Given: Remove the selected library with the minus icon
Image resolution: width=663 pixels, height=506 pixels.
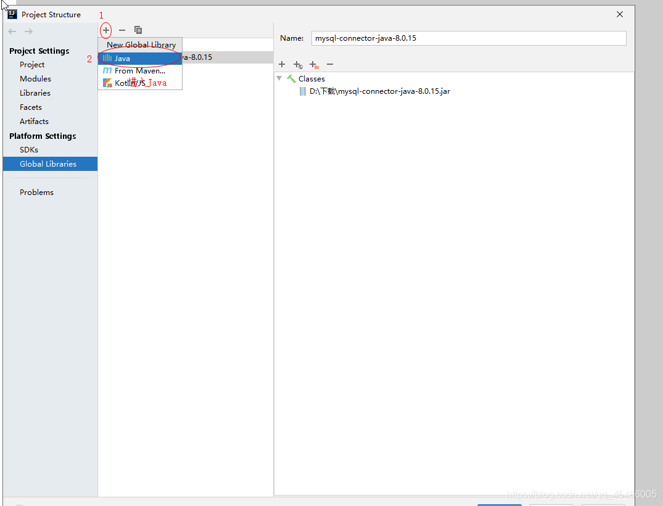Looking at the screenshot, I should [x=122, y=30].
